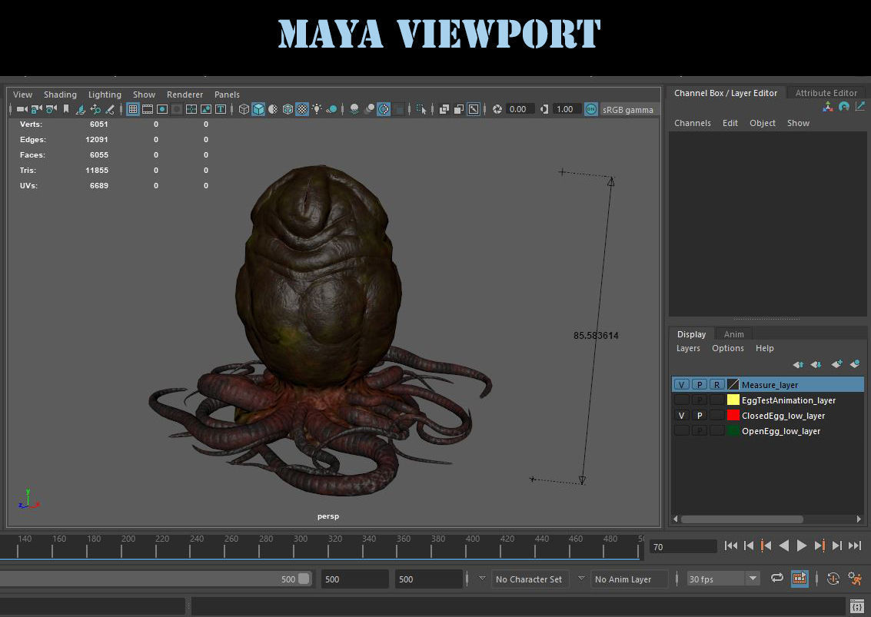Select Smooth Shade All icon
This screenshot has height=617, width=871.
click(x=258, y=109)
